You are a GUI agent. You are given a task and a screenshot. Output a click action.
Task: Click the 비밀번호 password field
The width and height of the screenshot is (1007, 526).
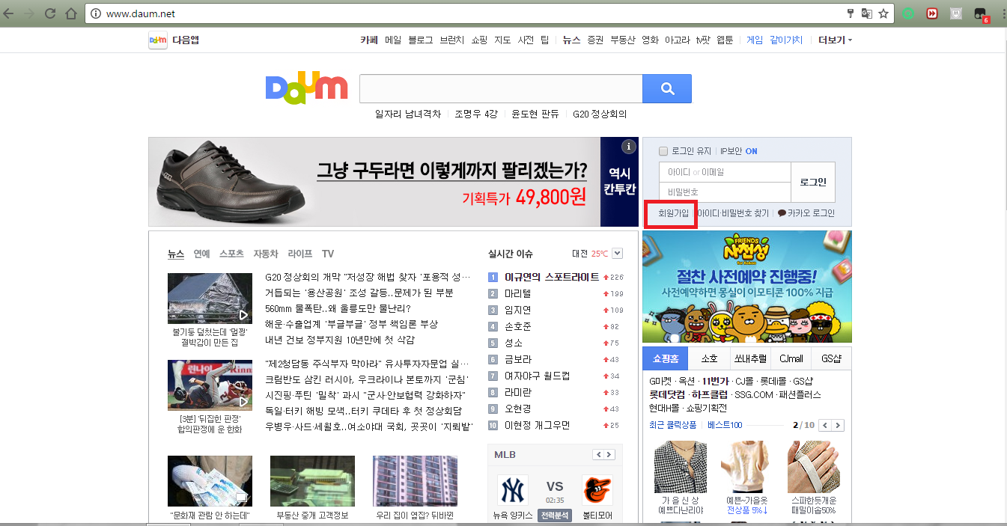tap(725, 192)
